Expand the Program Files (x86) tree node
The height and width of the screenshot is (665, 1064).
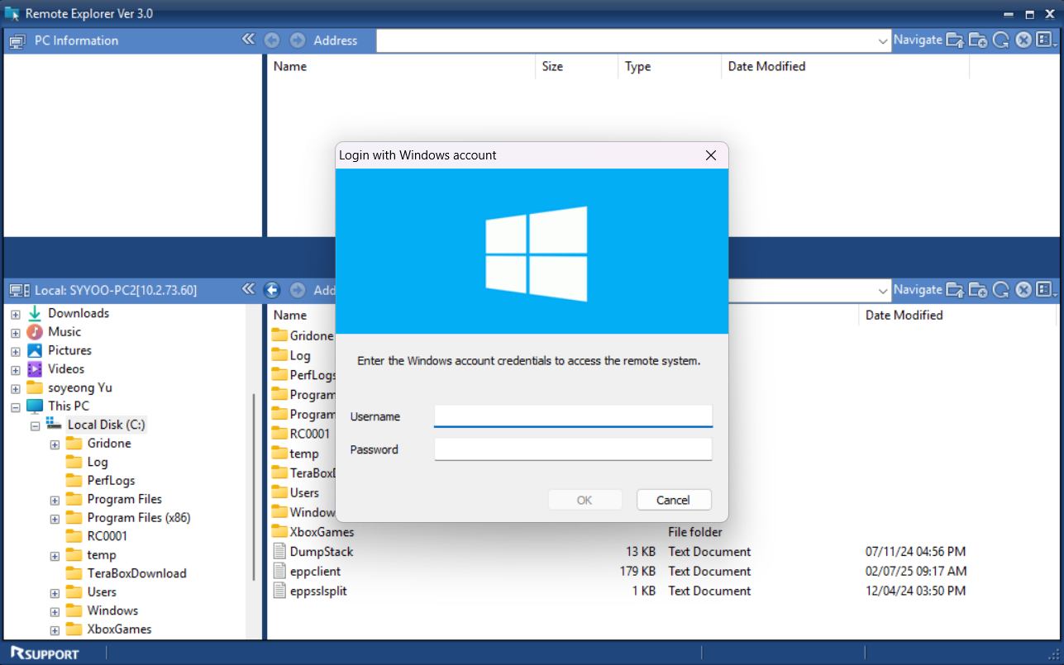coord(55,519)
